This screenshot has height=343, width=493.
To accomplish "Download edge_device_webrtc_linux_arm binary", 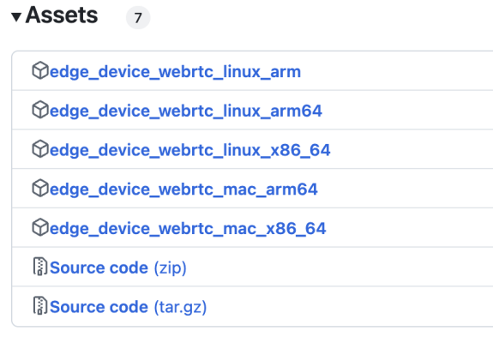I will [x=175, y=72].
